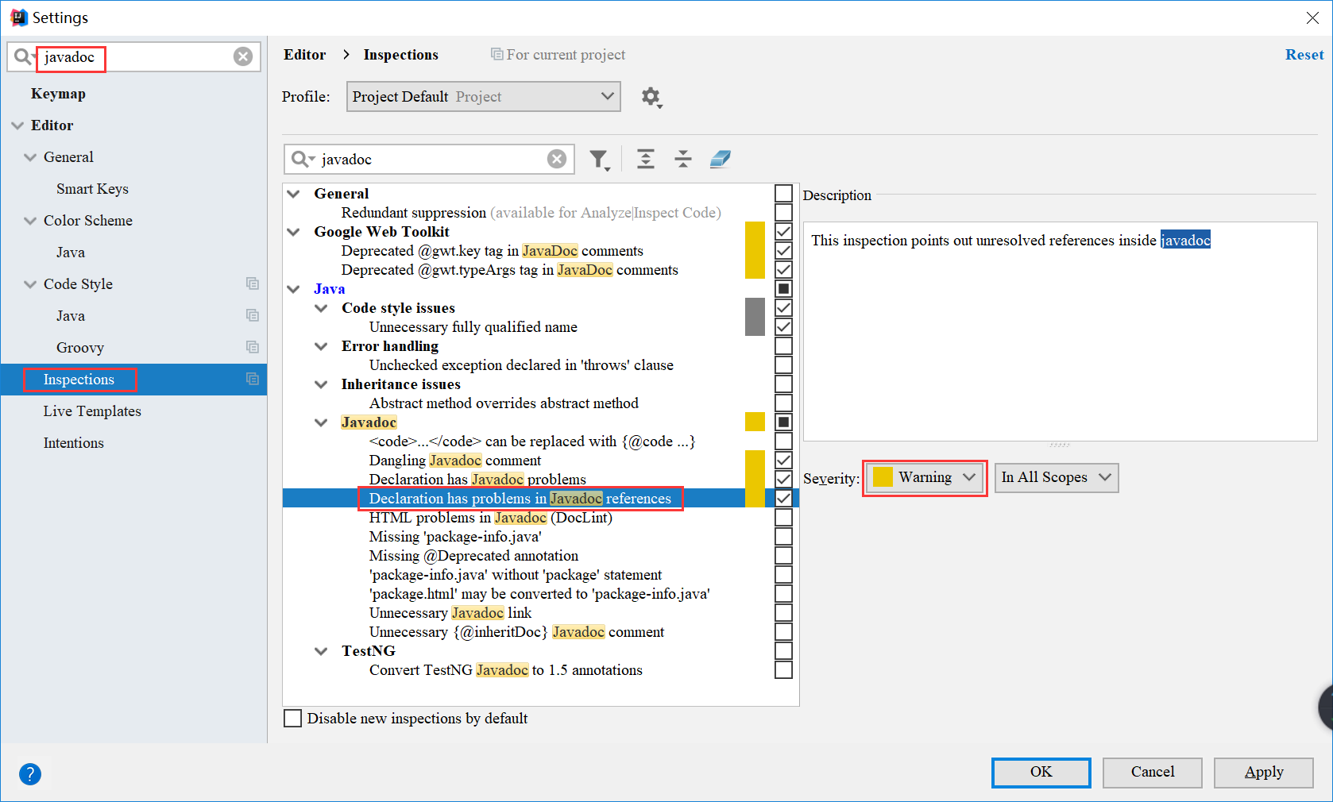
Task: Open the 'In All Scopes' dropdown
Action: click(1057, 477)
